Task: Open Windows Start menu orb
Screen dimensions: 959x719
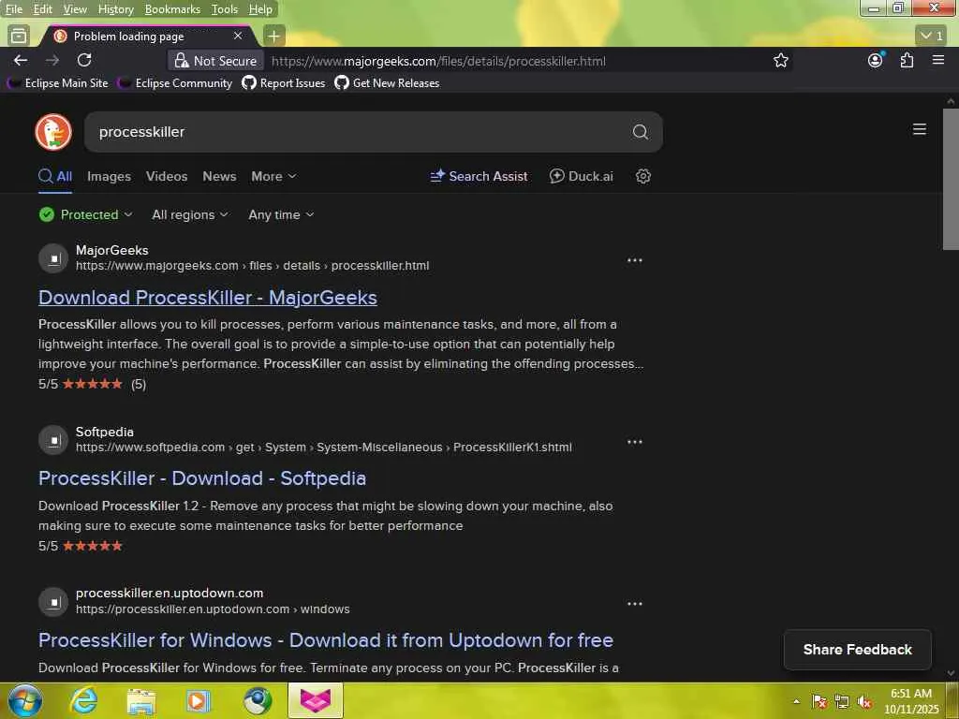Action: pos(25,700)
